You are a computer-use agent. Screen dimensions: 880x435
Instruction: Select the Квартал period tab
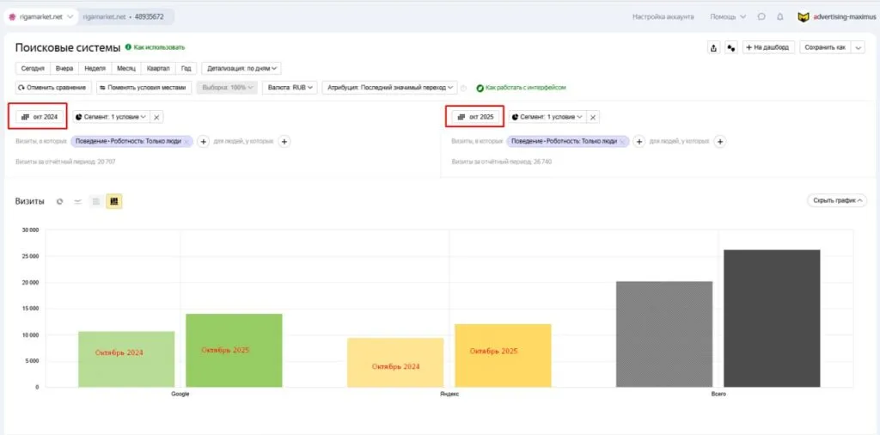(x=158, y=69)
